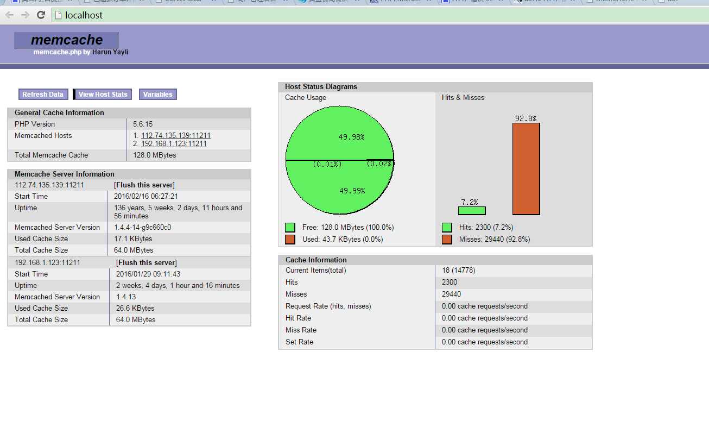Click the Hit Rate row label
This screenshot has height=427, width=709.
[298, 318]
